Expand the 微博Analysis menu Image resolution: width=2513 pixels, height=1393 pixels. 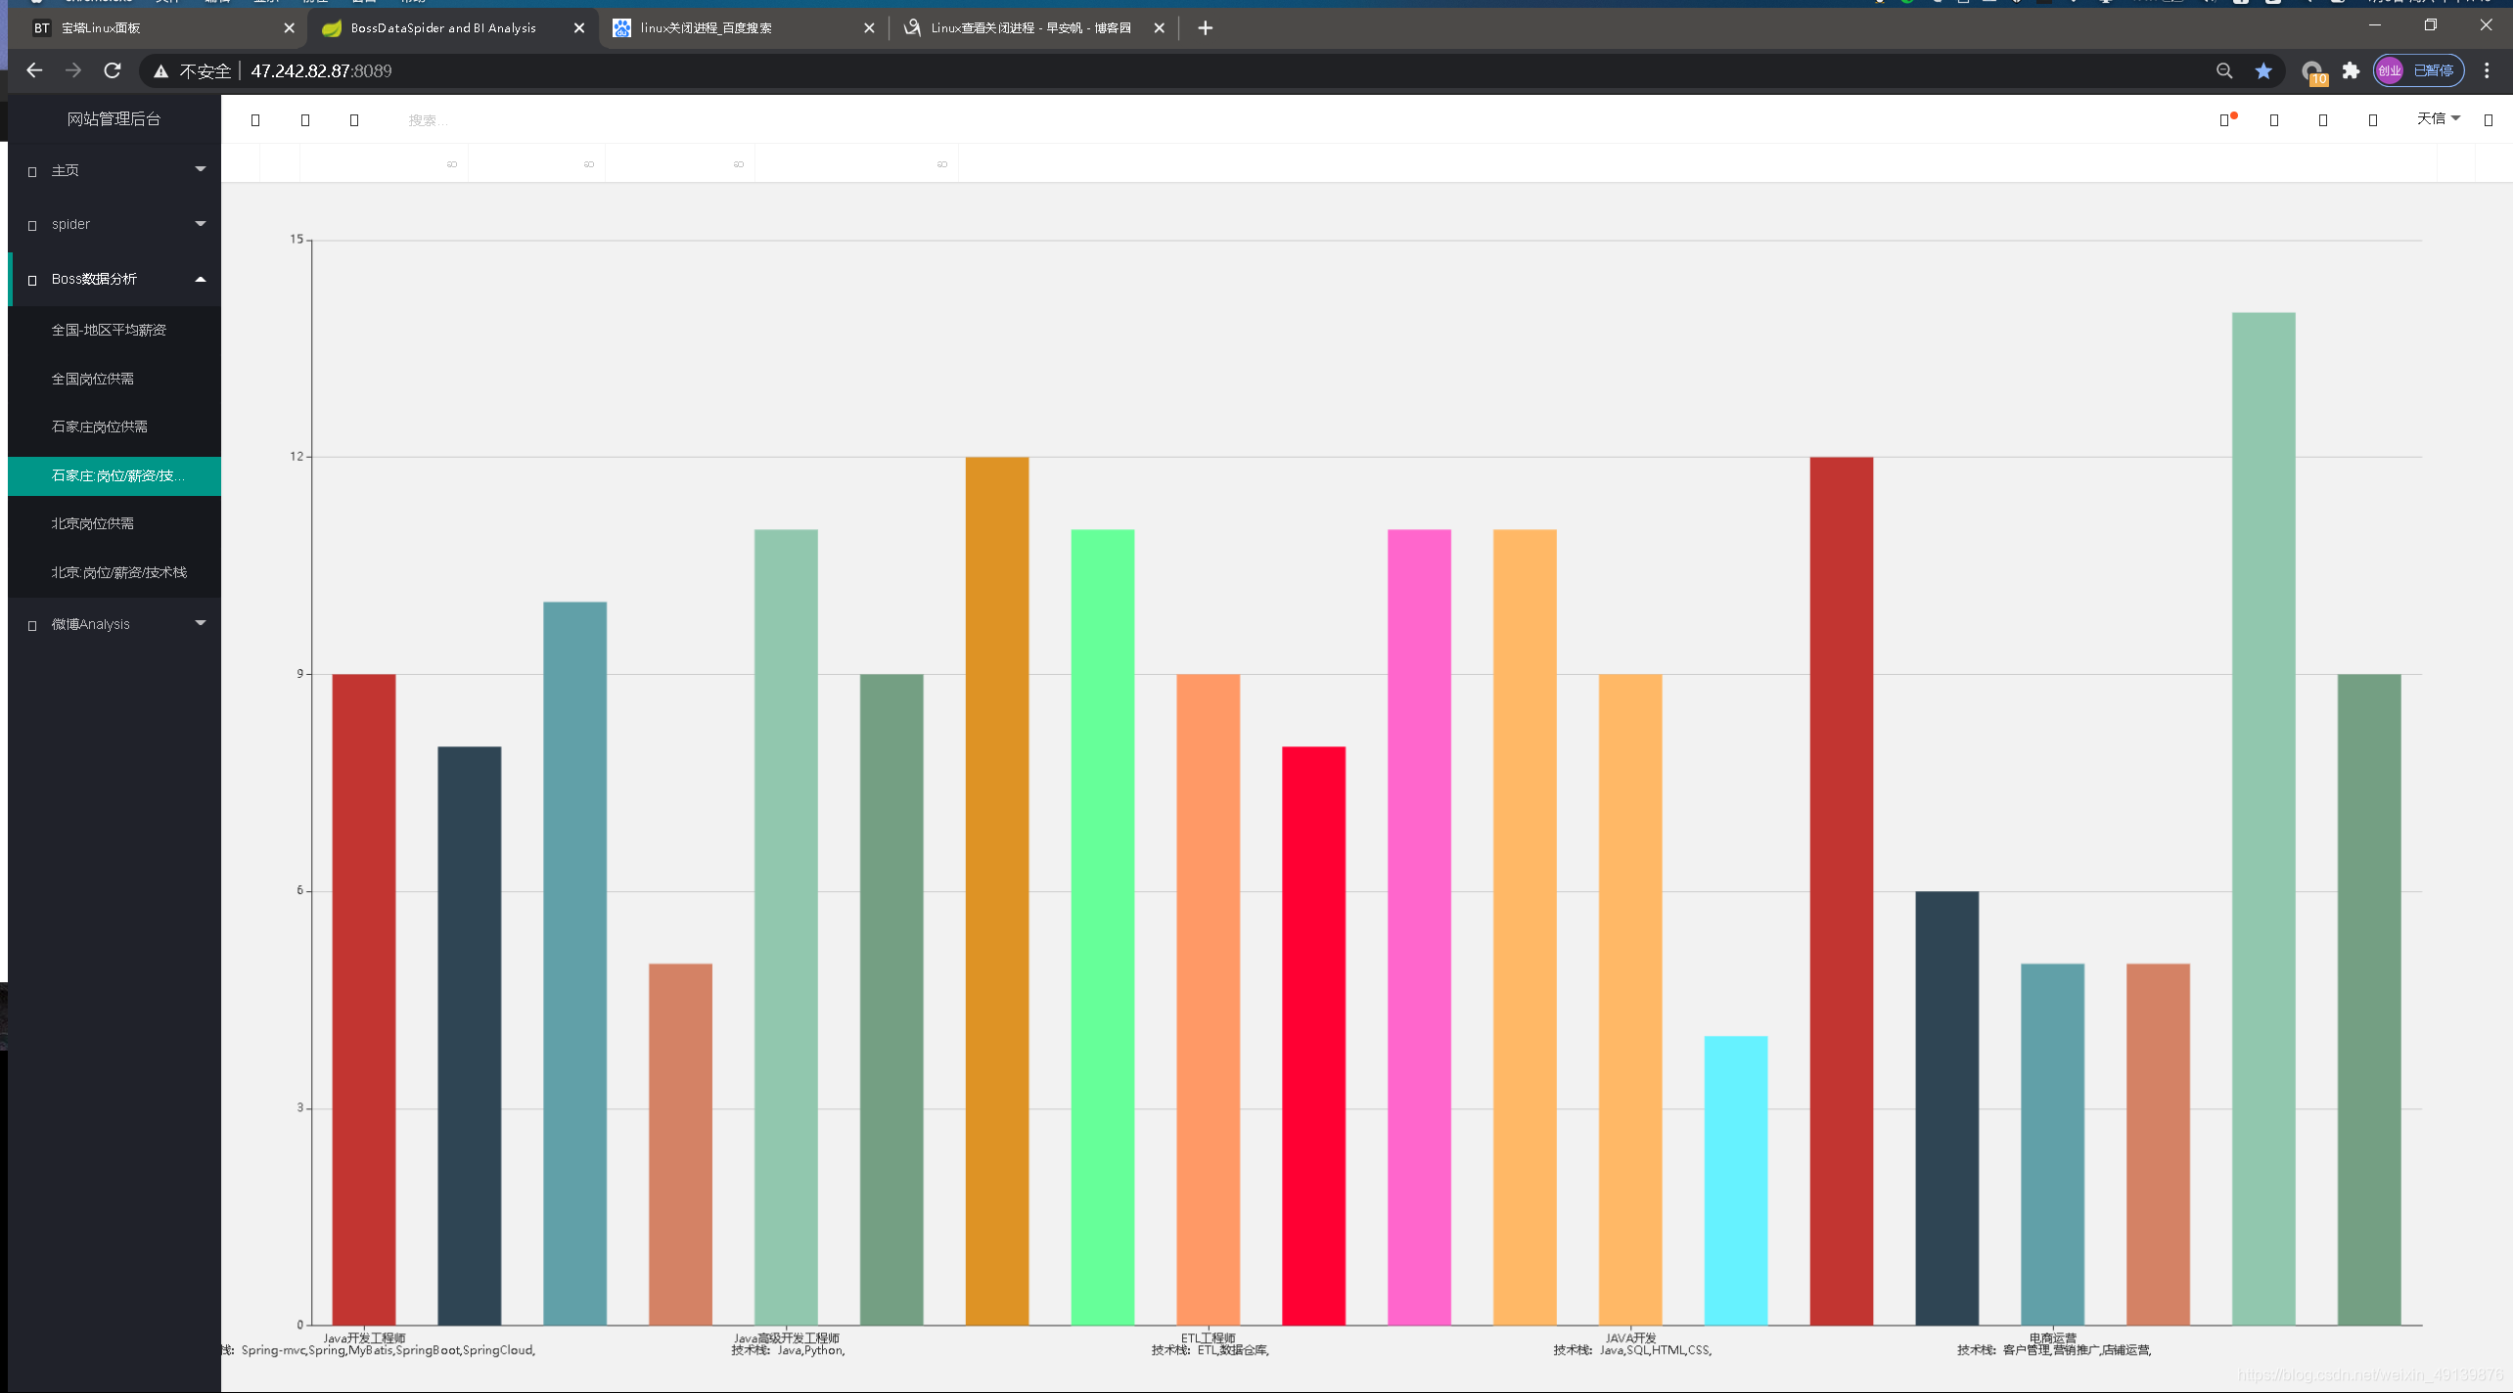(x=114, y=624)
